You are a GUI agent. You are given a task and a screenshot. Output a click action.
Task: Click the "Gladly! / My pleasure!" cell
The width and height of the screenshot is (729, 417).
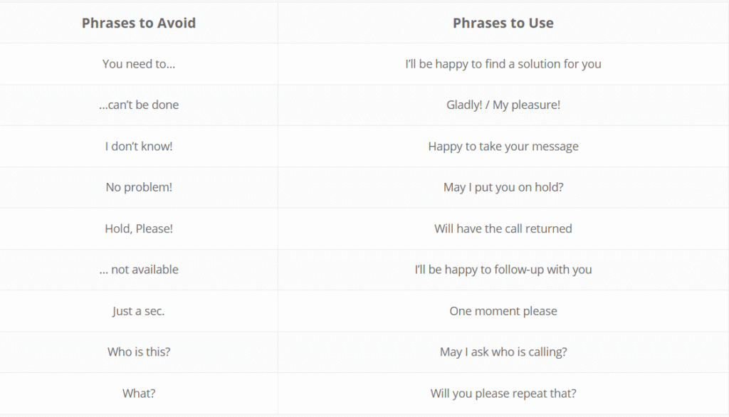[x=503, y=105]
